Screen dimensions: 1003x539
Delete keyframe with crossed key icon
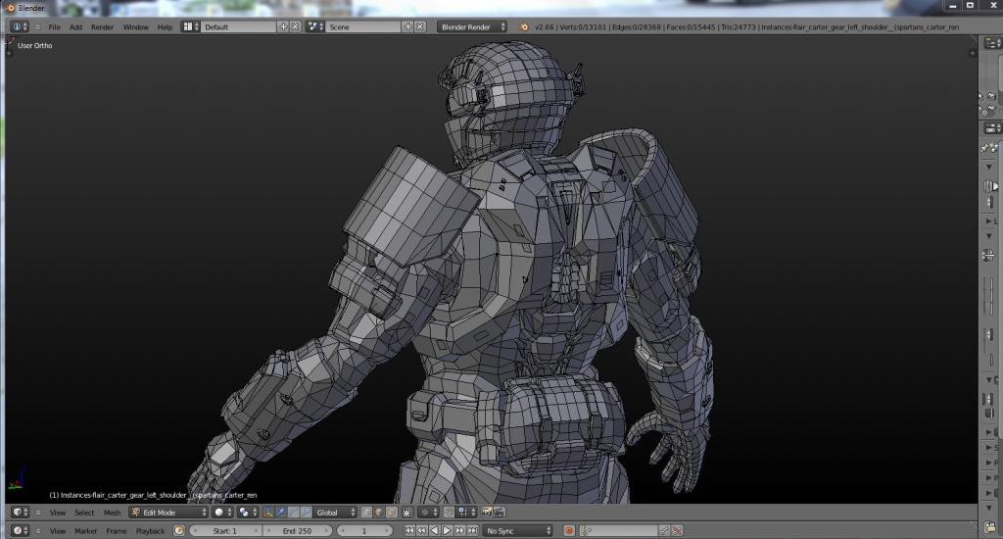tap(677, 531)
